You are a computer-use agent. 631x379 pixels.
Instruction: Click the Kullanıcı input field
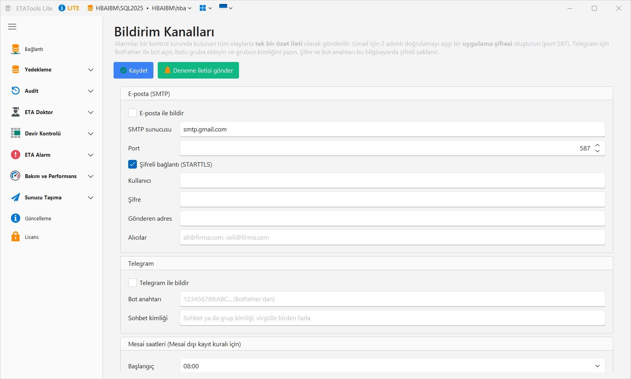pyautogui.click(x=392, y=180)
